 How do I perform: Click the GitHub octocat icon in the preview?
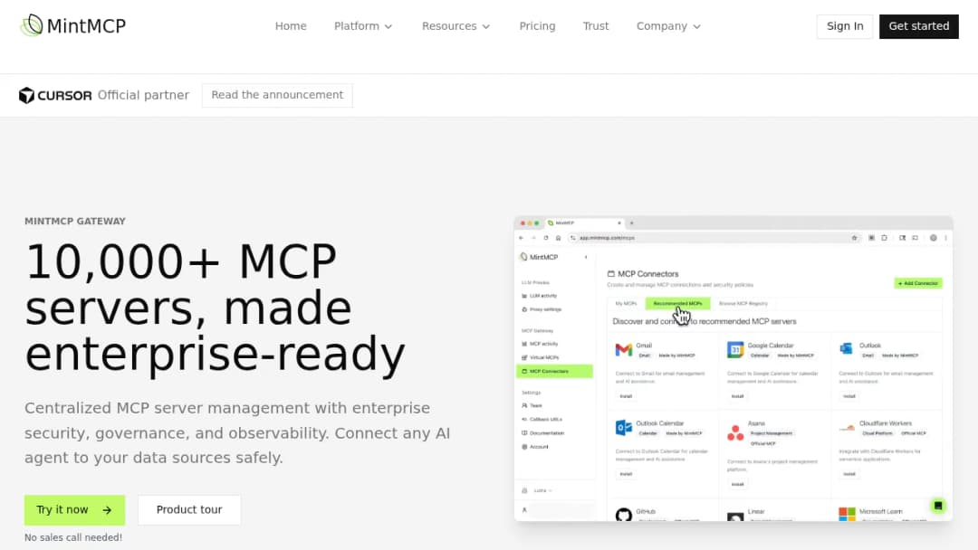pyautogui.click(x=624, y=515)
